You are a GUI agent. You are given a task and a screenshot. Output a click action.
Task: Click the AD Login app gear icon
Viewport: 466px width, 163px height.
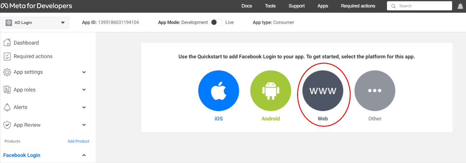tap(9, 22)
